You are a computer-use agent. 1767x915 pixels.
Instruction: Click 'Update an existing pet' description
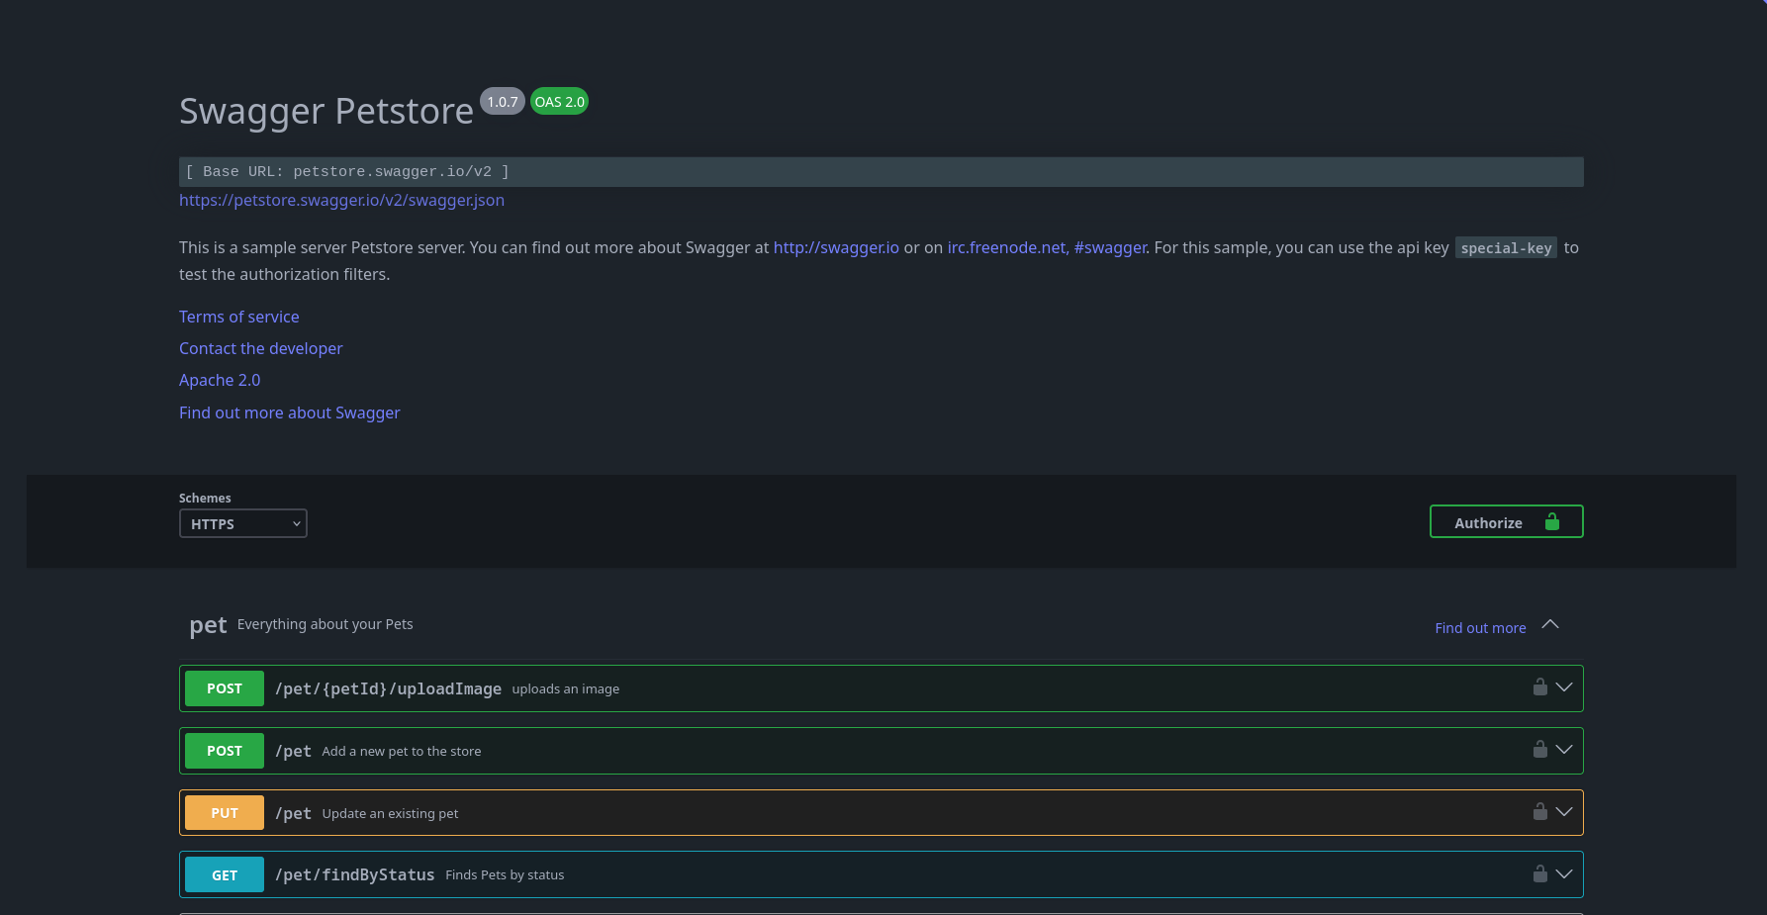pos(390,813)
